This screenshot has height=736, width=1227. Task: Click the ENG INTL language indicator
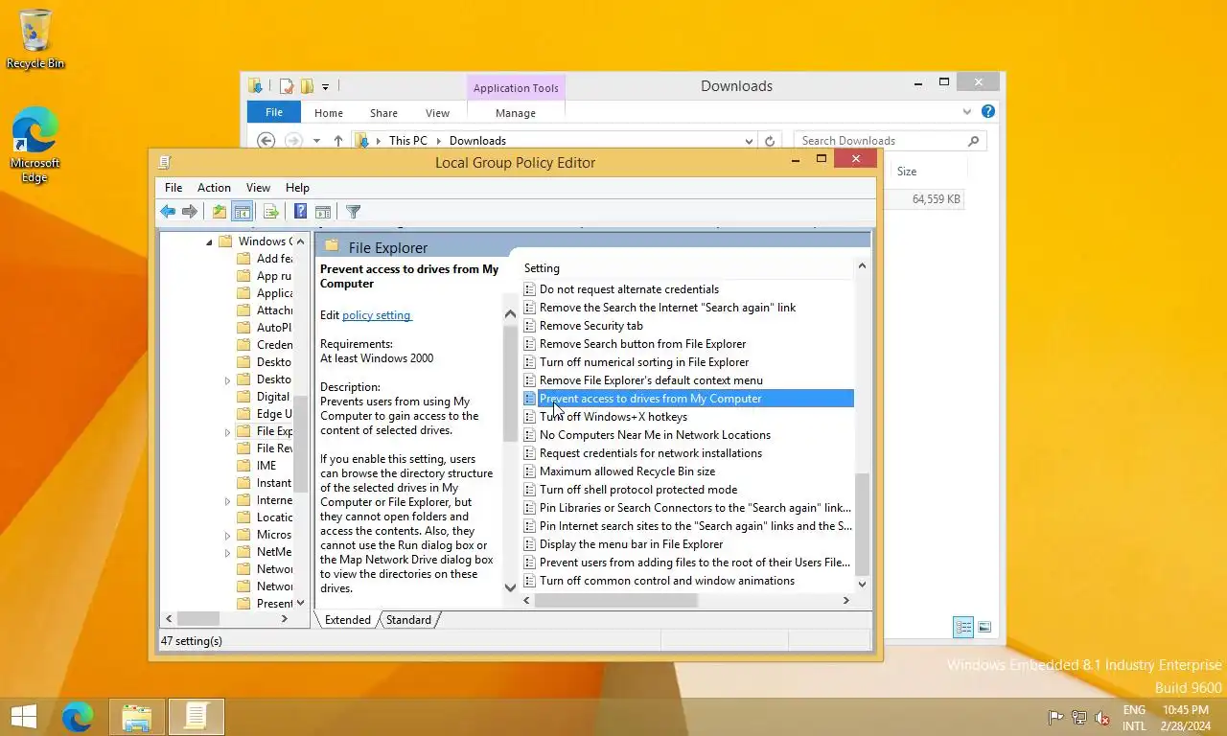coord(1134,718)
